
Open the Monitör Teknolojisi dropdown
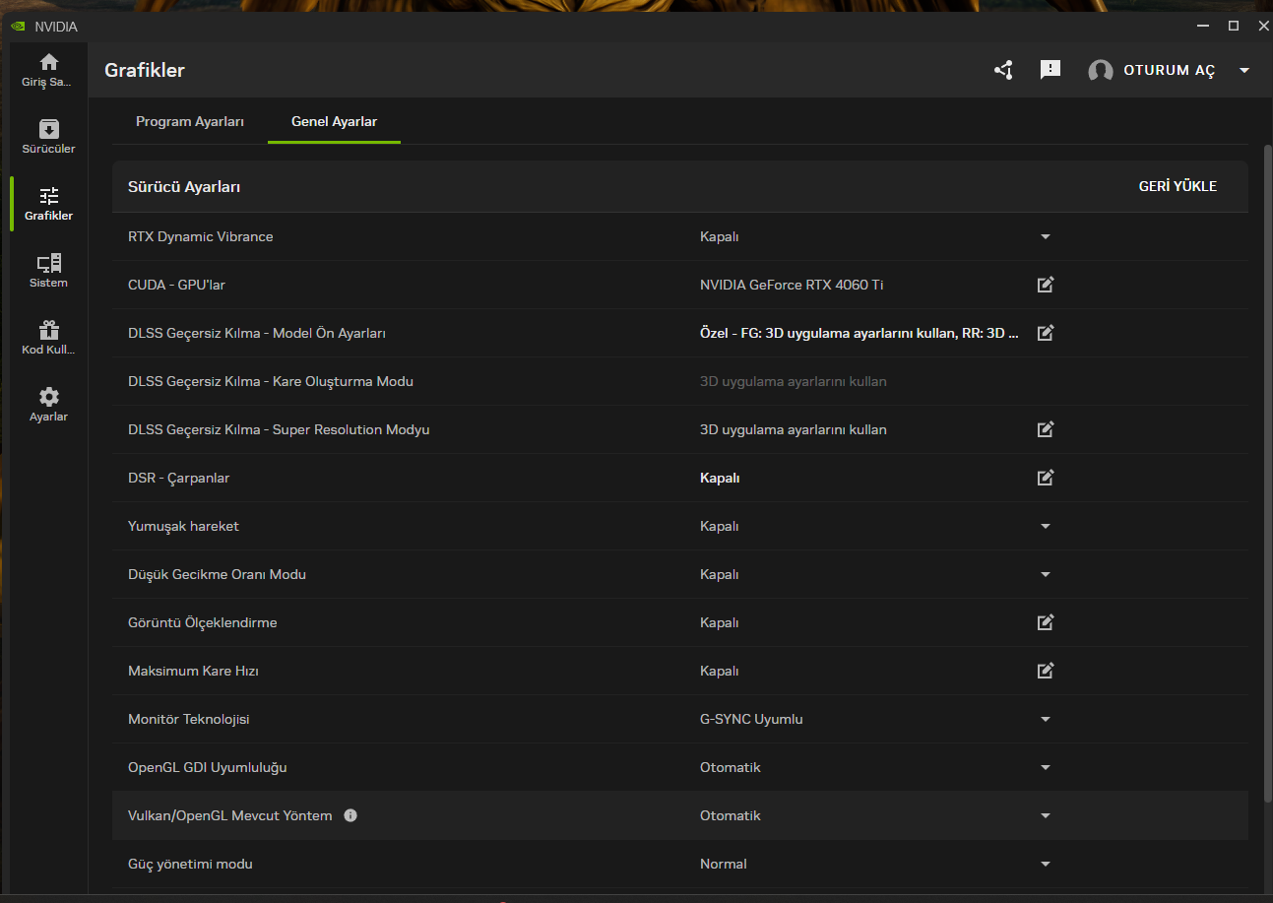pos(1046,719)
